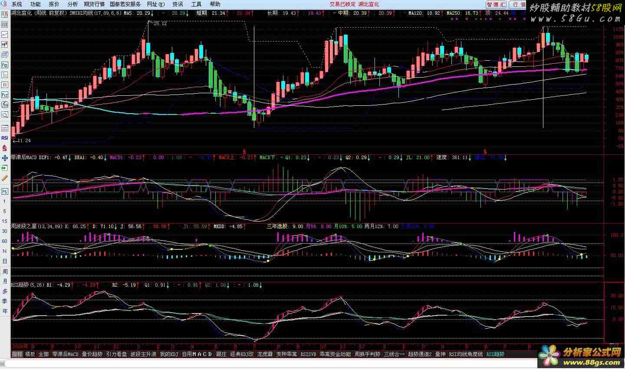
Task: Click the F10 info icon in left sidebar
Action: tap(5, 65)
